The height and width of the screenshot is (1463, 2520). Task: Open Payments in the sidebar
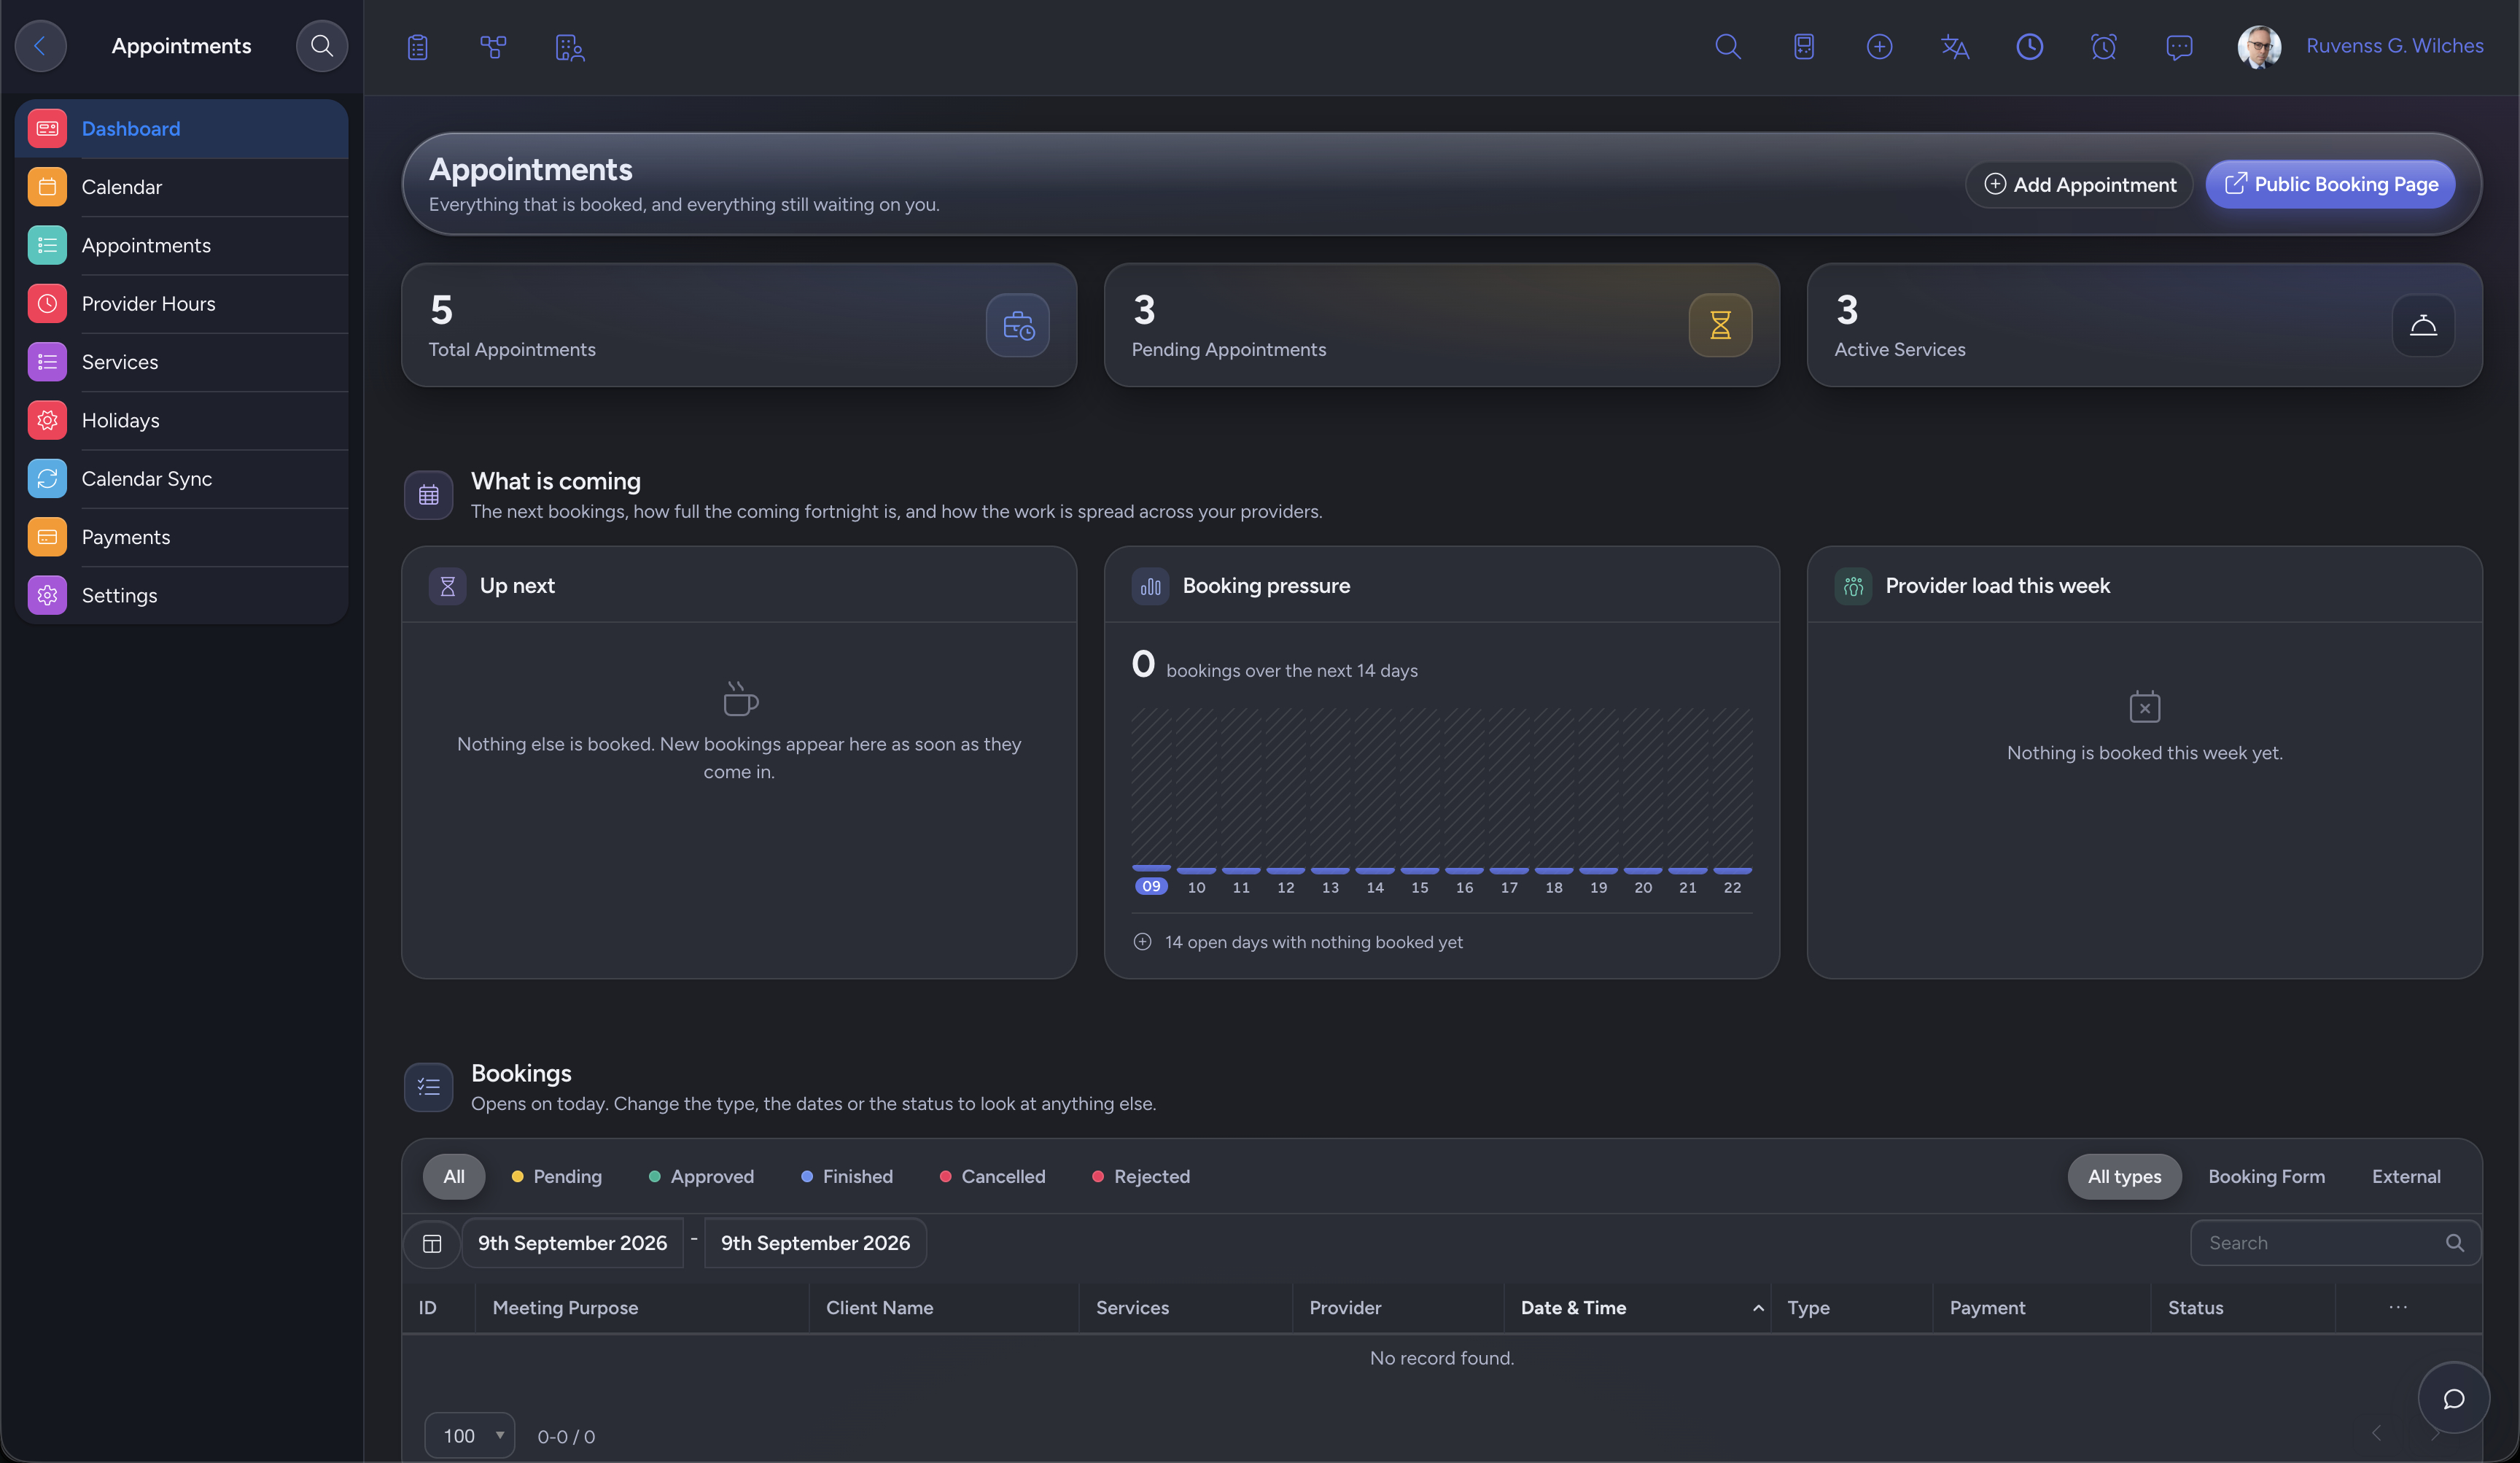181,537
